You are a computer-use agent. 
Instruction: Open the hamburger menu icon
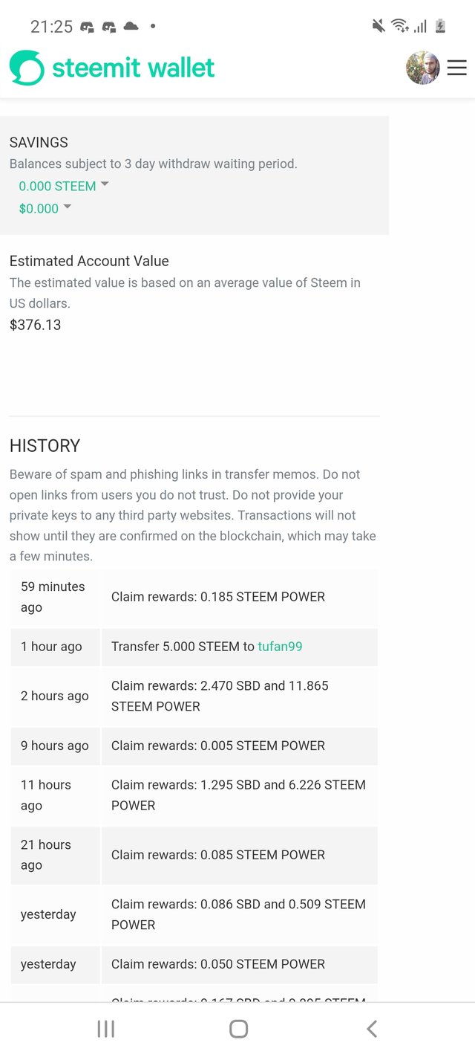(456, 68)
